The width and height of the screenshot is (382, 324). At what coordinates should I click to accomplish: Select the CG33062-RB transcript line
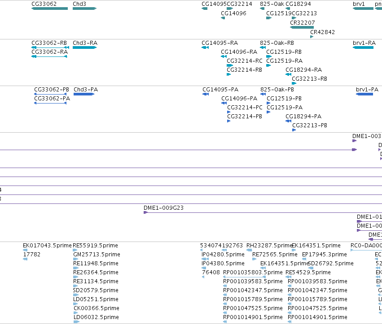point(50,48)
